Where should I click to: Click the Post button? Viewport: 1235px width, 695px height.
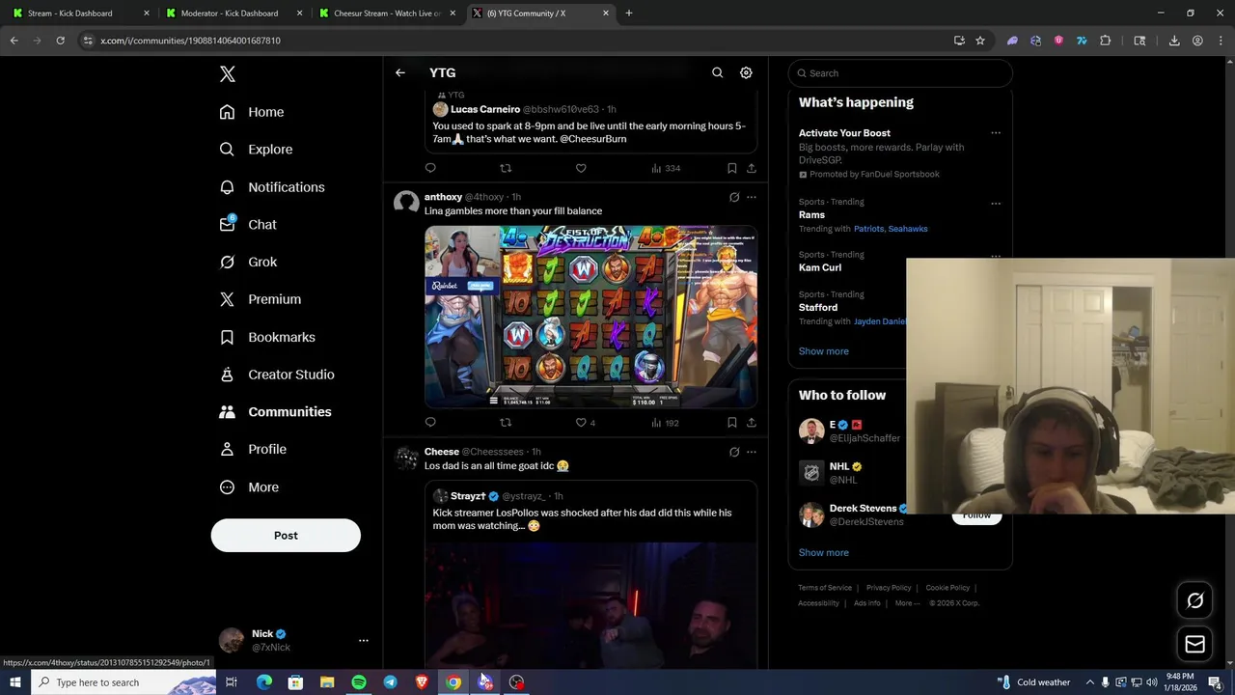(x=286, y=536)
